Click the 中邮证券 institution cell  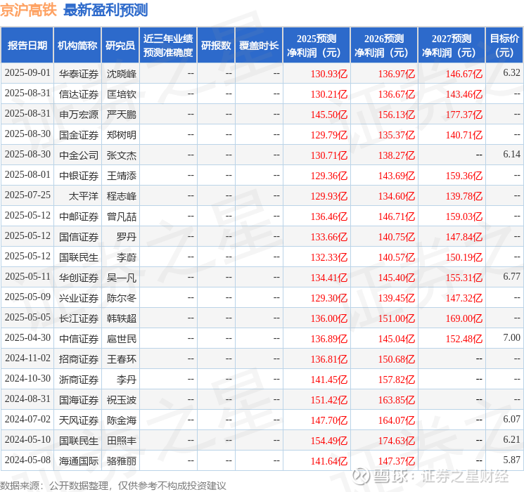[x=79, y=216]
